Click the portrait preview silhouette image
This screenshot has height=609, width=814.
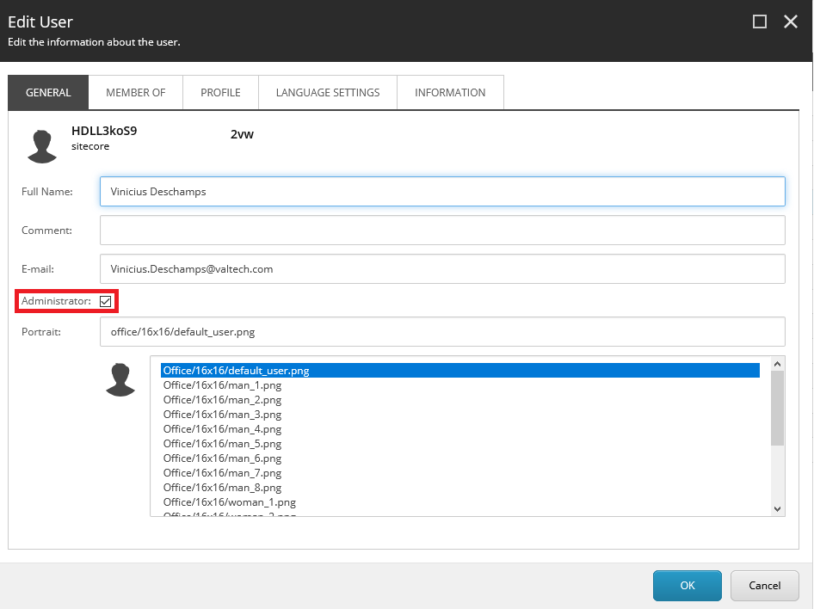(120, 379)
